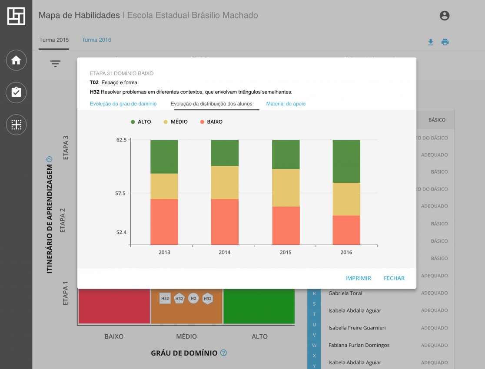485x369 pixels.
Task: Toggle the MÉDIO series in chart legend
Action: (176, 122)
